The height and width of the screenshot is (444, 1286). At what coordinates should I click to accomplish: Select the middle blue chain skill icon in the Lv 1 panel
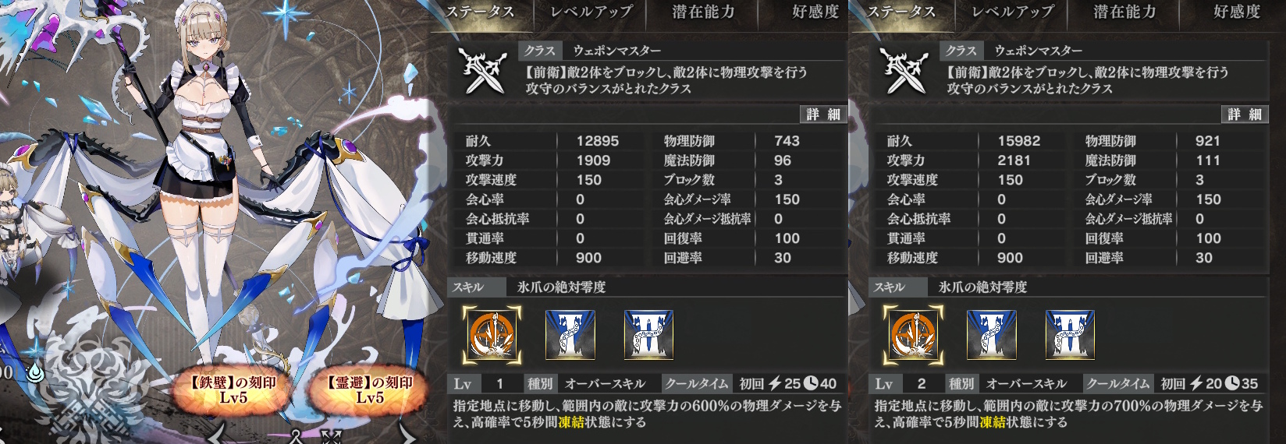570,335
